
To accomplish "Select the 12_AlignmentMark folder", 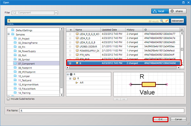I will pos(28,84).
